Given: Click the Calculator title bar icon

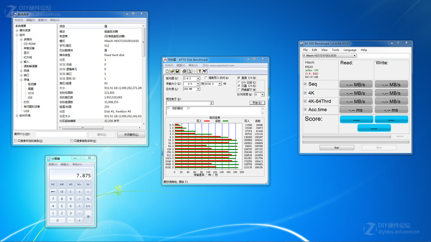Looking at the screenshot, I should click(49, 159).
